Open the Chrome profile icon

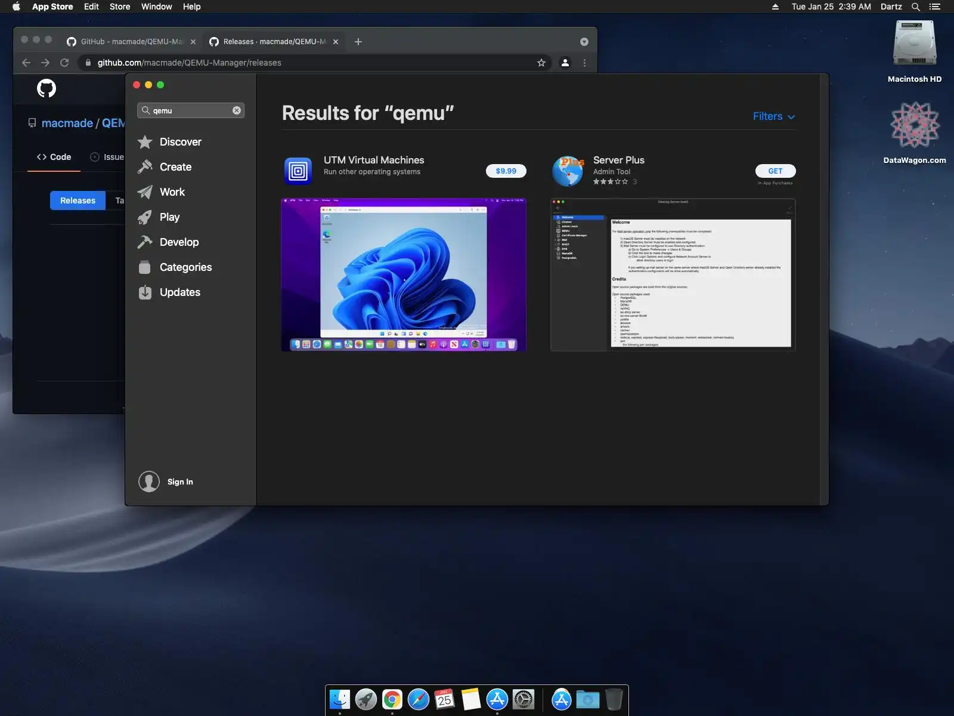tap(565, 63)
